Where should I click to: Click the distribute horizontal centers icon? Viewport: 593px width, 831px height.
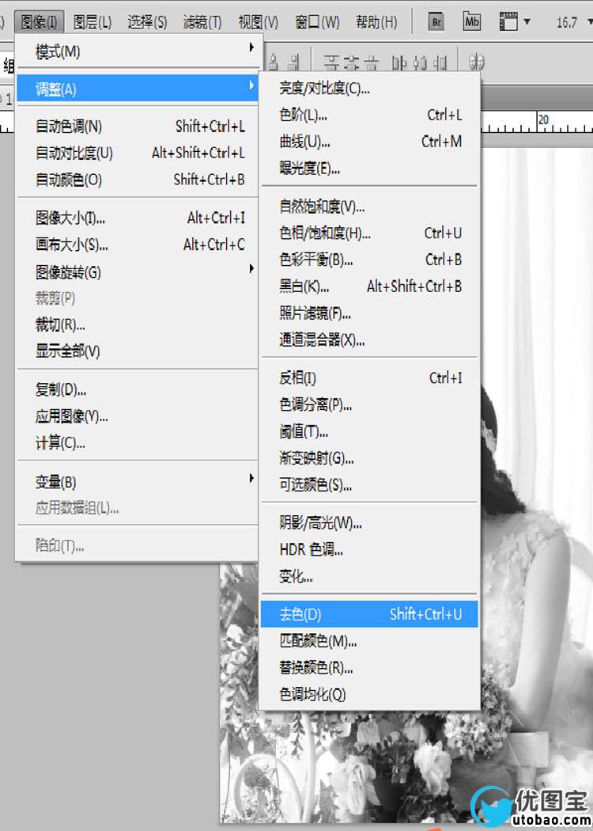click(x=420, y=63)
